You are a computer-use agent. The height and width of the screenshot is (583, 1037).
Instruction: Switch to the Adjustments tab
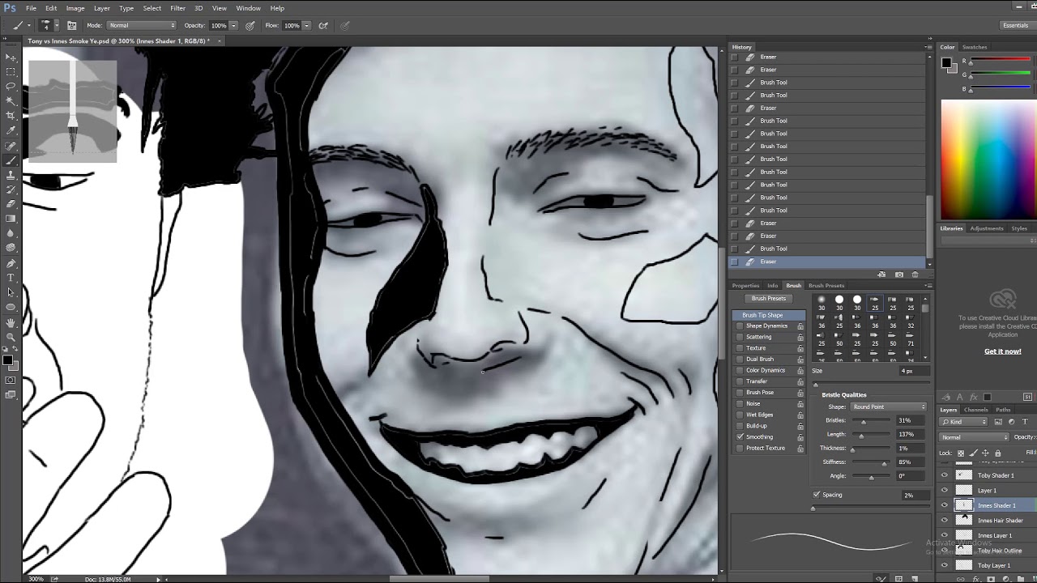point(987,228)
